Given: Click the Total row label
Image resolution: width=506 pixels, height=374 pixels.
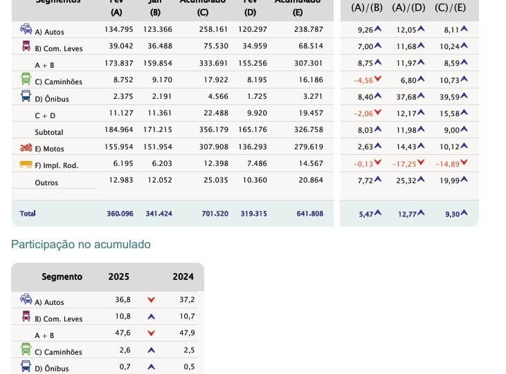Looking at the screenshot, I should pyautogui.click(x=28, y=214).
